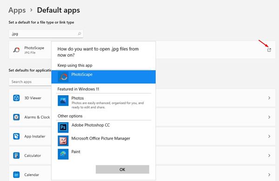Expand the 3D Viewer row chevron
This screenshot has height=181, width=279.
269,98
